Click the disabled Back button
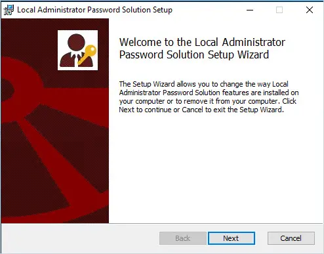Screen dimensions: 324x254 183,238
